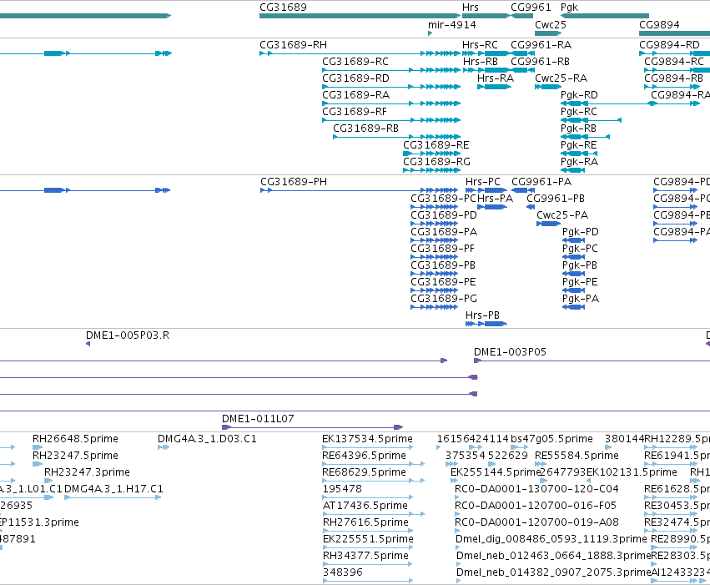This screenshot has width=710, height=585.
Task: Click the Pgk-RA transcript glyph
Action: coord(572,171)
